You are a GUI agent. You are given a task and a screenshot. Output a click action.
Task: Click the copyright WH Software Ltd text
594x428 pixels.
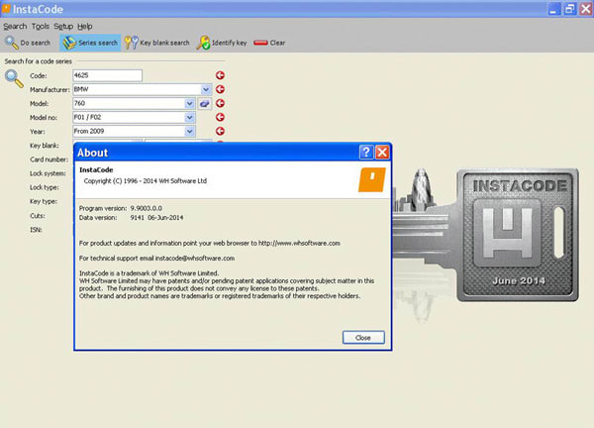pyautogui.click(x=146, y=181)
